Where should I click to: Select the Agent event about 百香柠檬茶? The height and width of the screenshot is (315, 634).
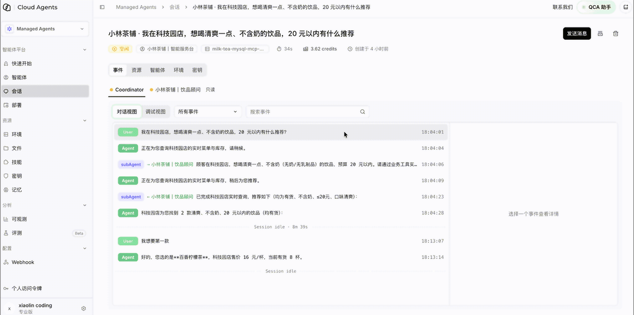pos(281,257)
